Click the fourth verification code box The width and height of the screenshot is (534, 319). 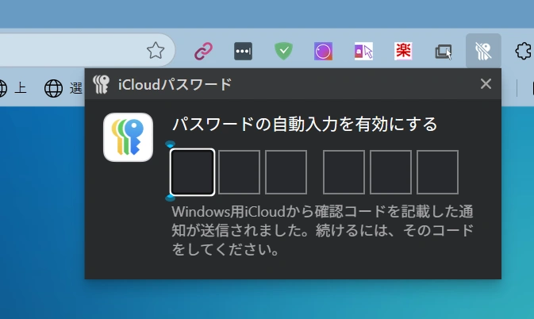(344, 172)
